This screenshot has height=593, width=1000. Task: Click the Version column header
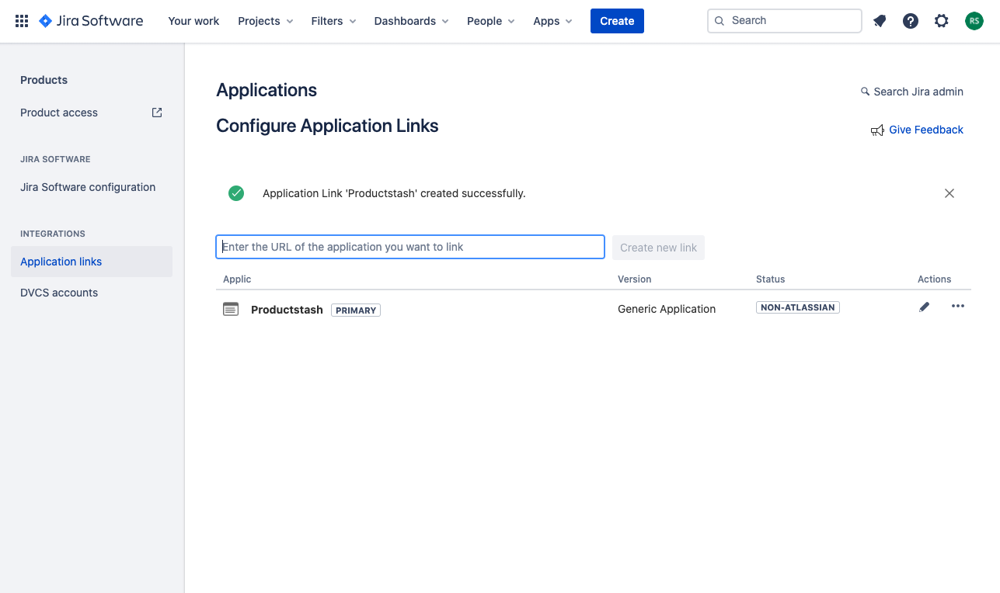(x=635, y=279)
